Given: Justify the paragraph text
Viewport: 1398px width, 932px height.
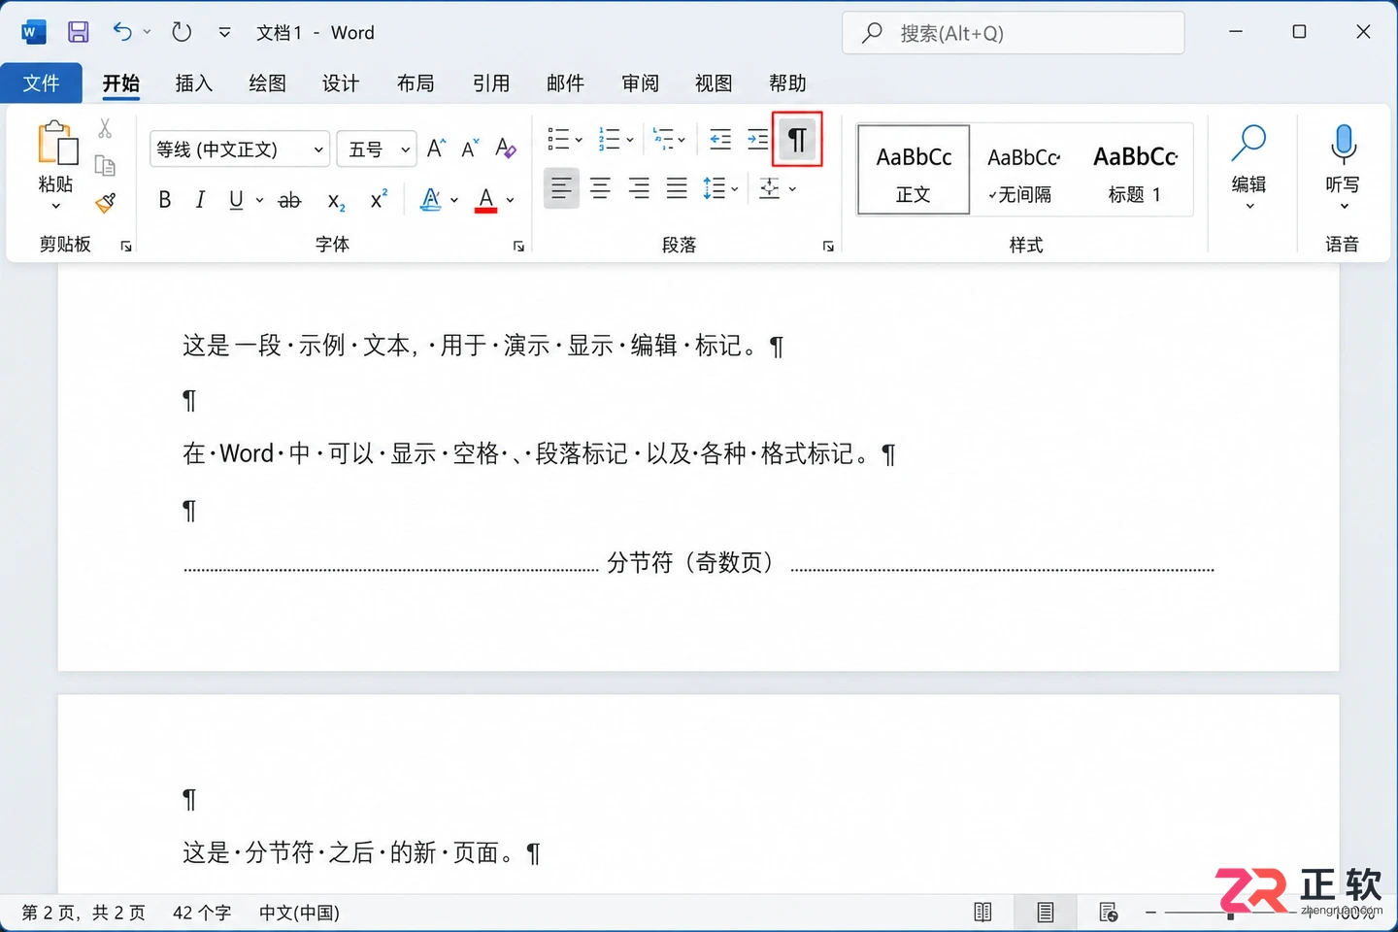Looking at the screenshot, I should pos(677,188).
